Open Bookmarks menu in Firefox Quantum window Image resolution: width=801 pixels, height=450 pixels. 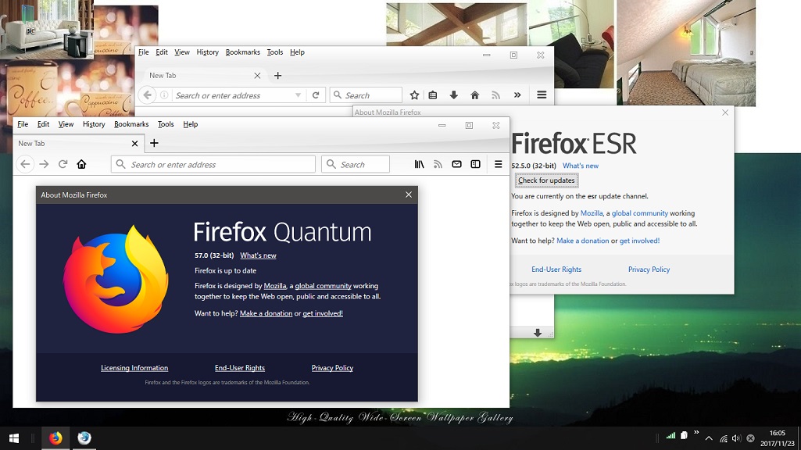pos(131,124)
